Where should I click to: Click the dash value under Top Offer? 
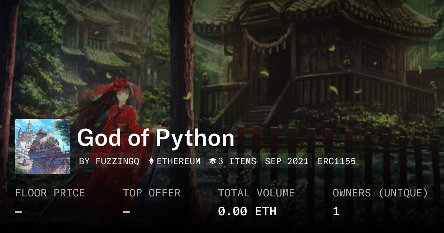pos(127,212)
